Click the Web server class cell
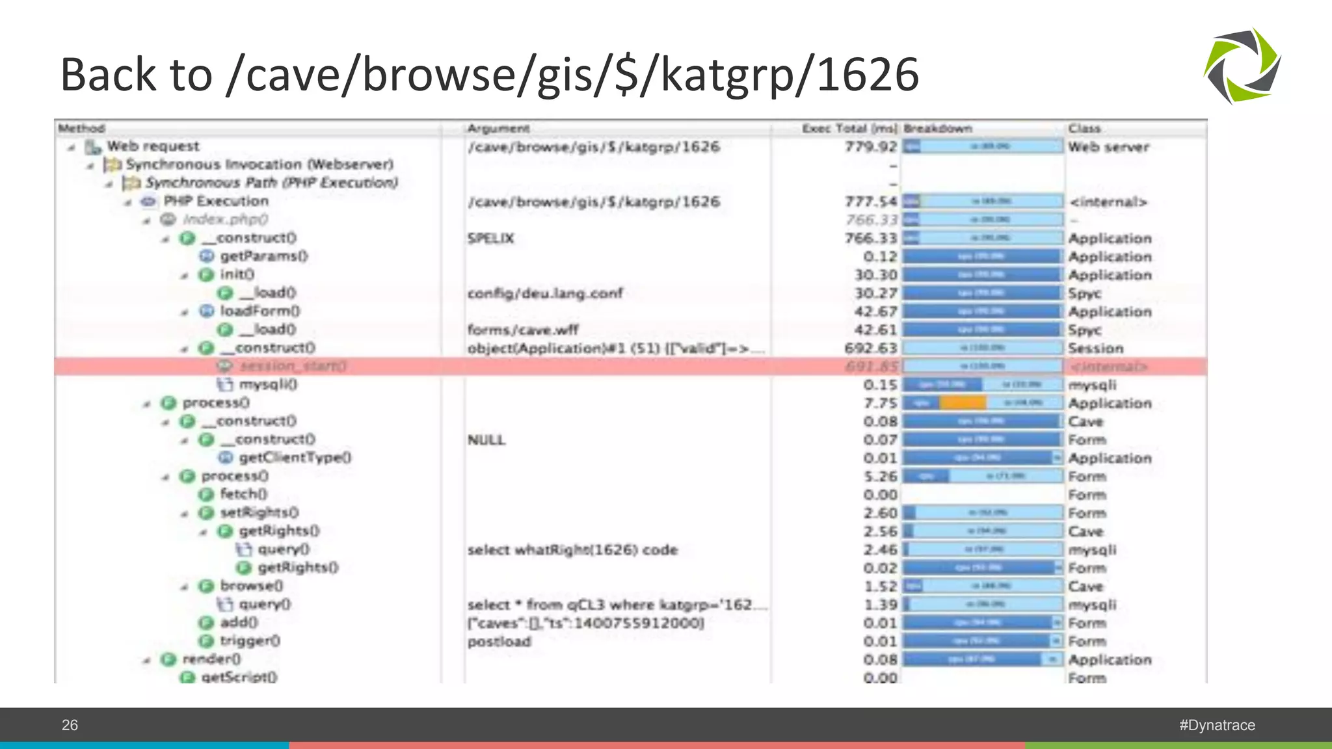1332x749 pixels. 1108,147
